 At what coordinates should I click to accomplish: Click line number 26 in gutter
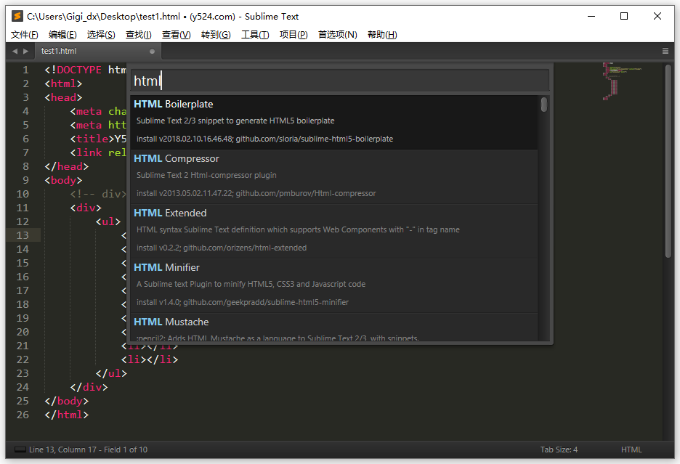click(23, 415)
